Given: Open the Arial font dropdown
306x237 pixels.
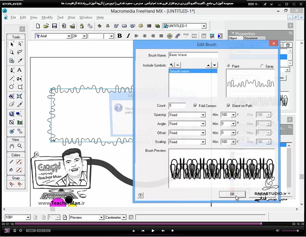Looking at the screenshot, I should pos(69,36).
